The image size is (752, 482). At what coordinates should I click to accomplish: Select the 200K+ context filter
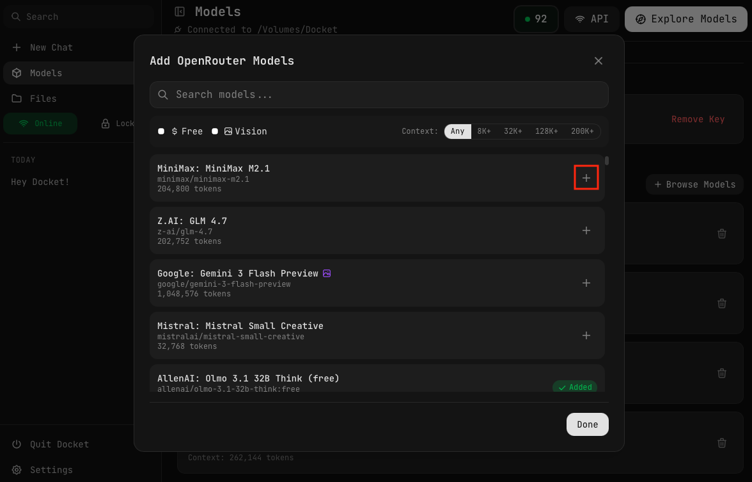point(583,131)
